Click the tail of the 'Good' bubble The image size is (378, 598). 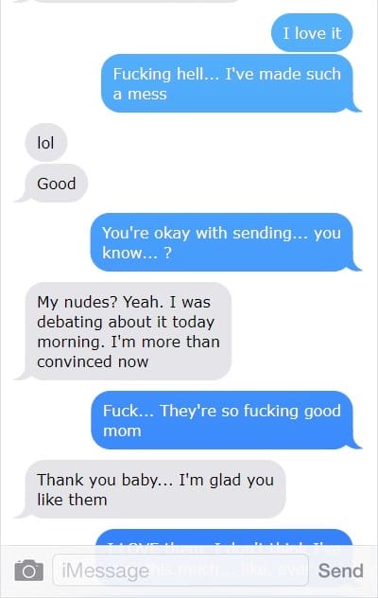pos(21,198)
